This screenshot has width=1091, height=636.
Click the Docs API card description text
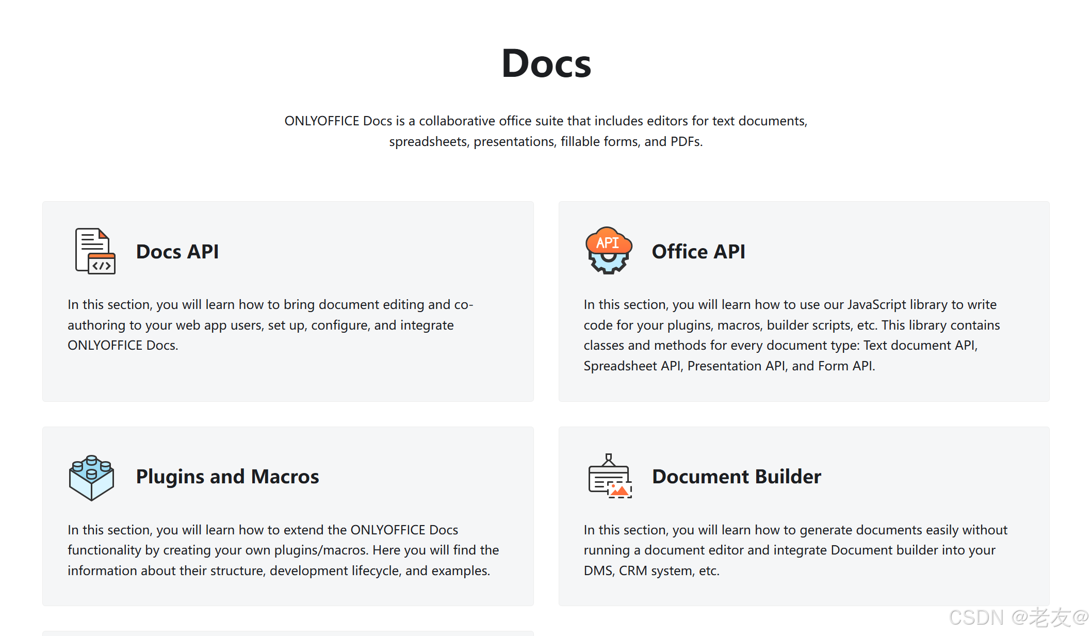[270, 325]
